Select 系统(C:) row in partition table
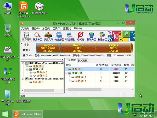 (x=100, y=69)
